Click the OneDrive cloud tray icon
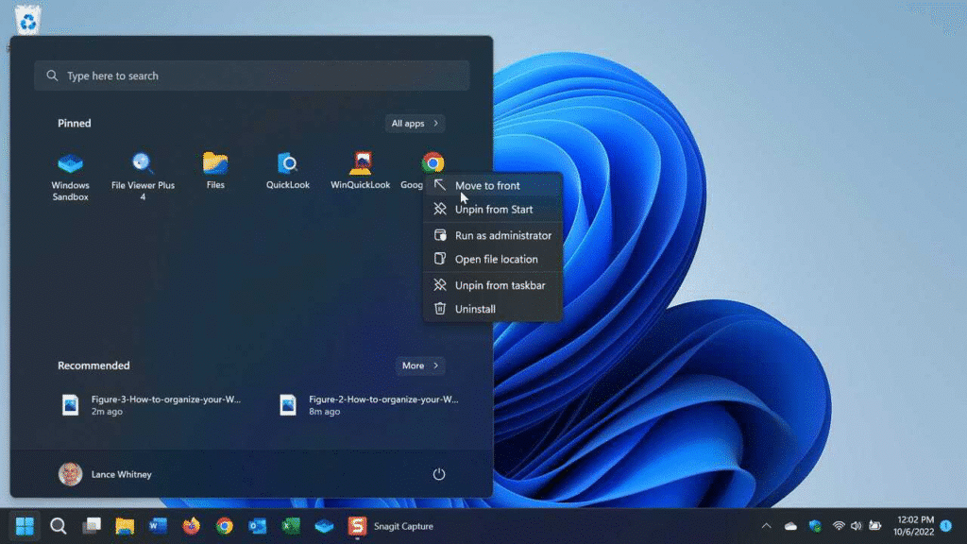The height and width of the screenshot is (544, 967). point(790,526)
